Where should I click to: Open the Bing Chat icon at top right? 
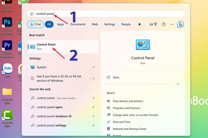coord(181,24)
